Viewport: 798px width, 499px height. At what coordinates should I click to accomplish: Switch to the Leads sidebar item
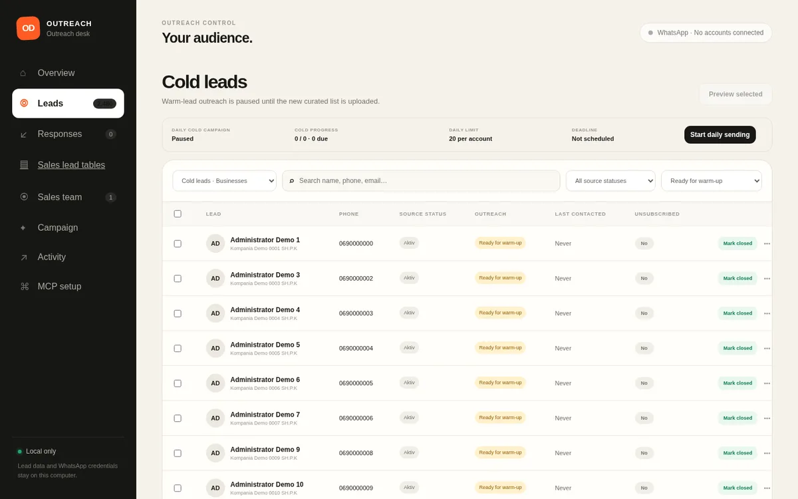(68, 103)
